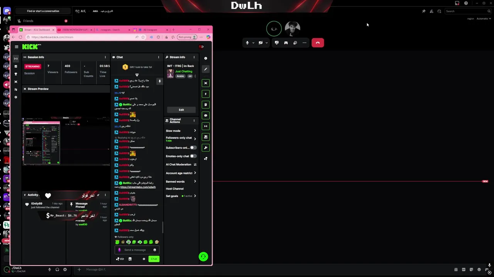Click Discord Find or start a conversation box

click(43, 11)
